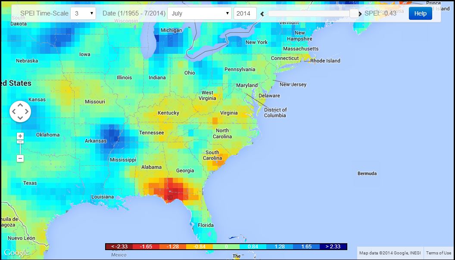Click the zoom level slider handle
This screenshot has height=260, width=455.
pyautogui.click(x=20, y=142)
